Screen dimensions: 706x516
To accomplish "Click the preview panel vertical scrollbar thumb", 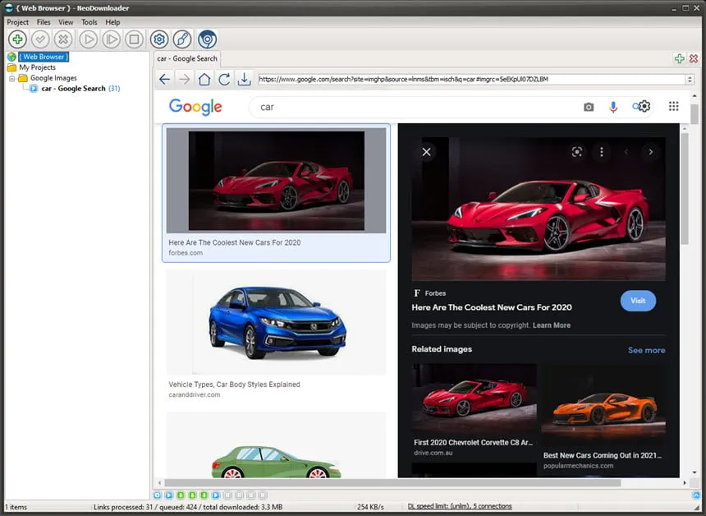I will [x=685, y=188].
